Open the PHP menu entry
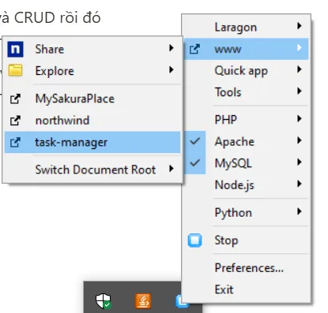The height and width of the screenshot is (313, 328). [x=246, y=120]
